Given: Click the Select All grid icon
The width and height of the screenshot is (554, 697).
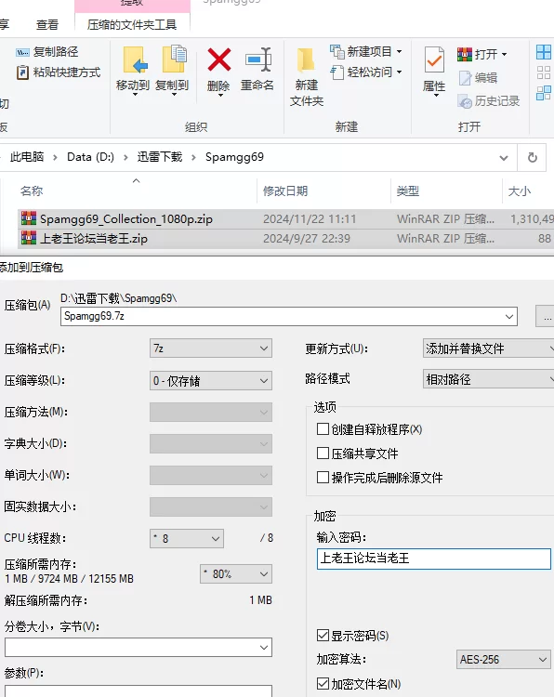Looking at the screenshot, I should 544,52.
